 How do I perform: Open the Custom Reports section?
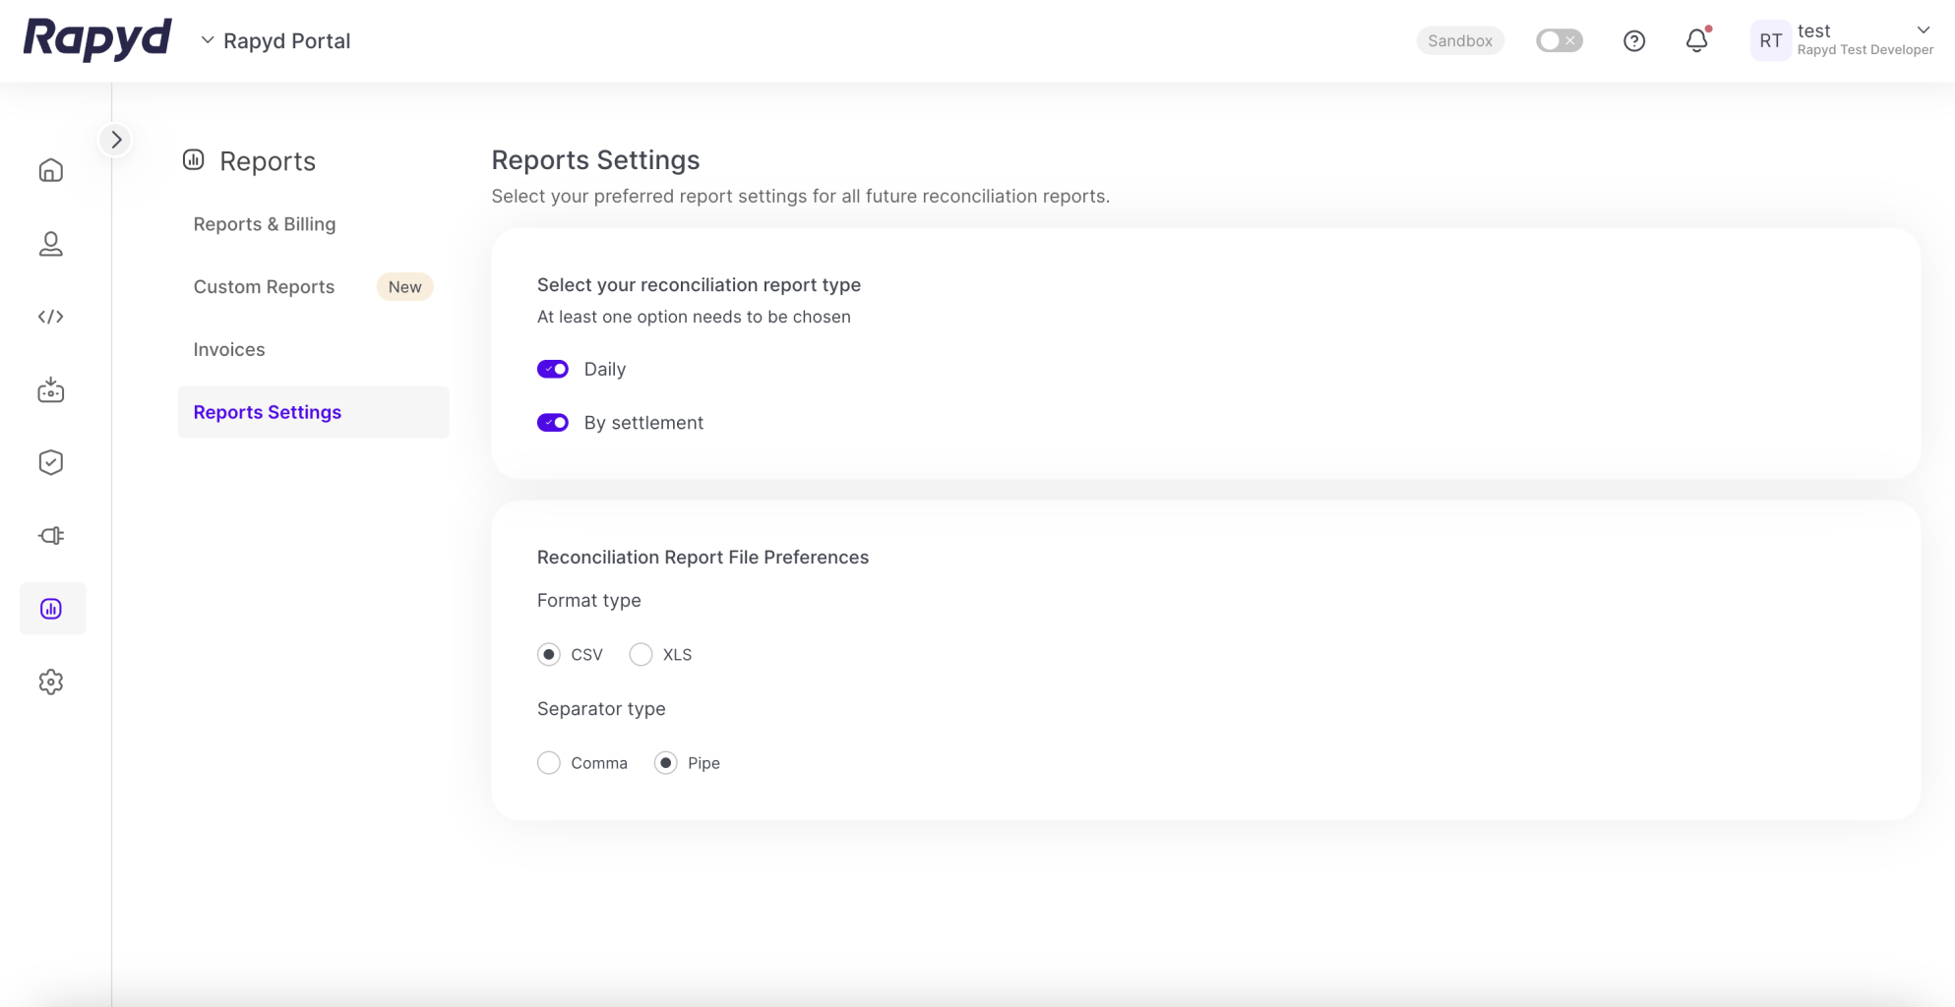pyautogui.click(x=264, y=287)
